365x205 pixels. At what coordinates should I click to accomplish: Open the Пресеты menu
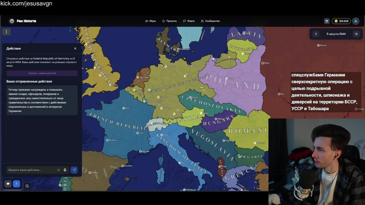[x=170, y=21]
